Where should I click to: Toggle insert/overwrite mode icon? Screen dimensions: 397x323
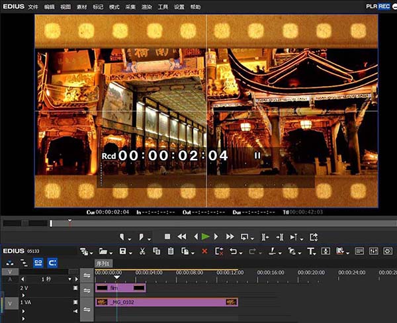coord(10,263)
